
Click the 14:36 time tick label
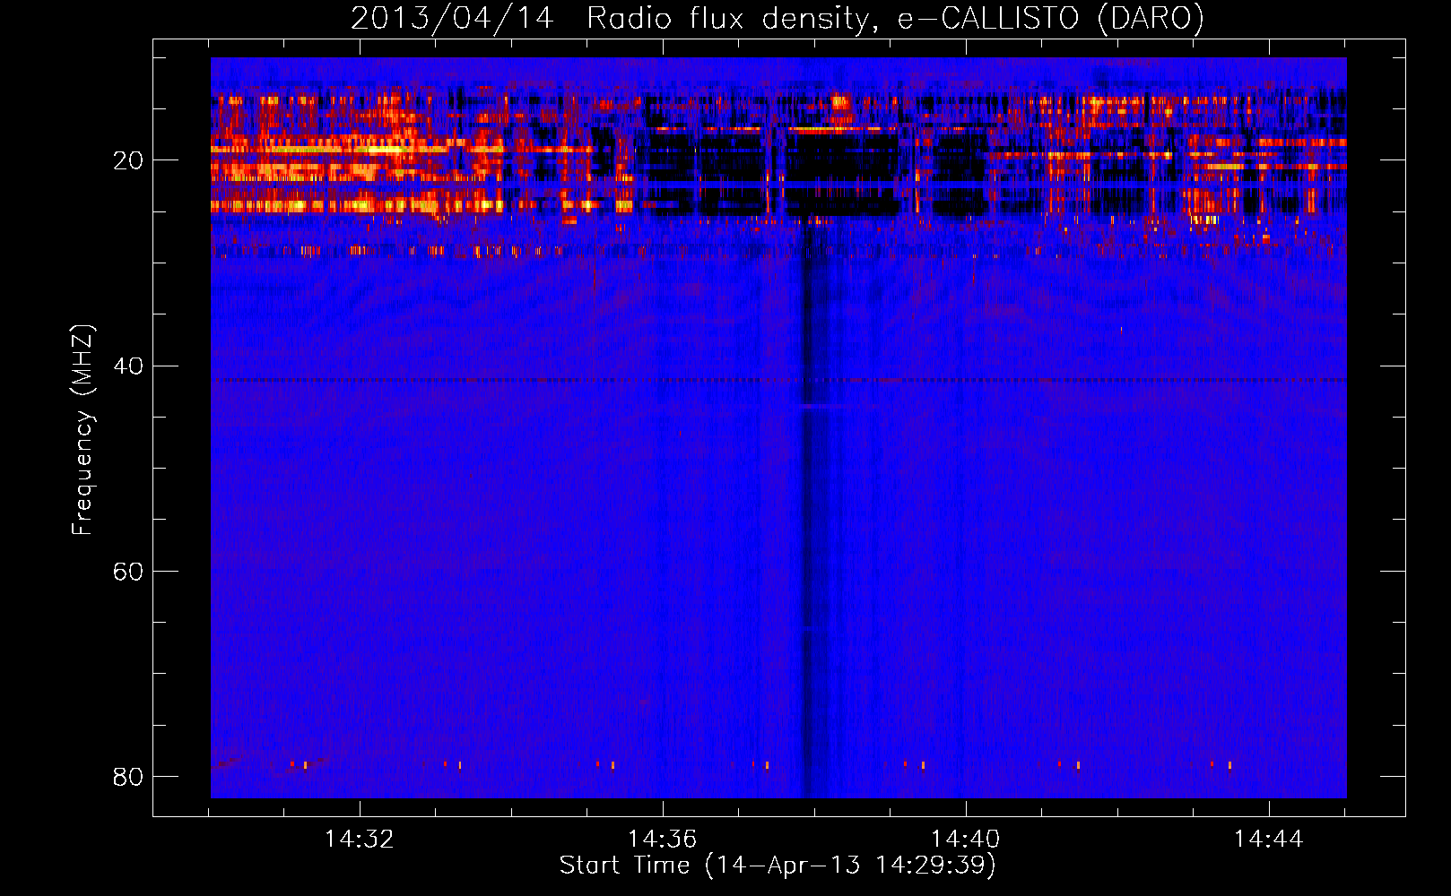[x=662, y=840]
